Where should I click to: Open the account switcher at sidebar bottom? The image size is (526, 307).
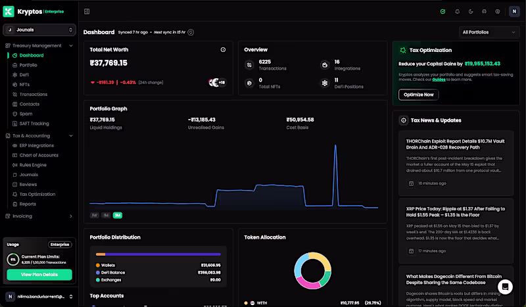(x=39, y=296)
